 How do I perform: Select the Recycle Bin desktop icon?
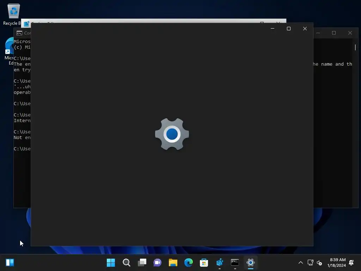[x=12, y=14]
